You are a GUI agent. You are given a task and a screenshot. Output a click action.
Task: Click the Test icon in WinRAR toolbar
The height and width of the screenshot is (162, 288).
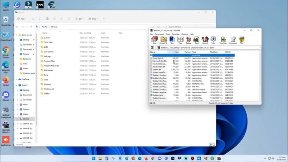(x=172, y=40)
